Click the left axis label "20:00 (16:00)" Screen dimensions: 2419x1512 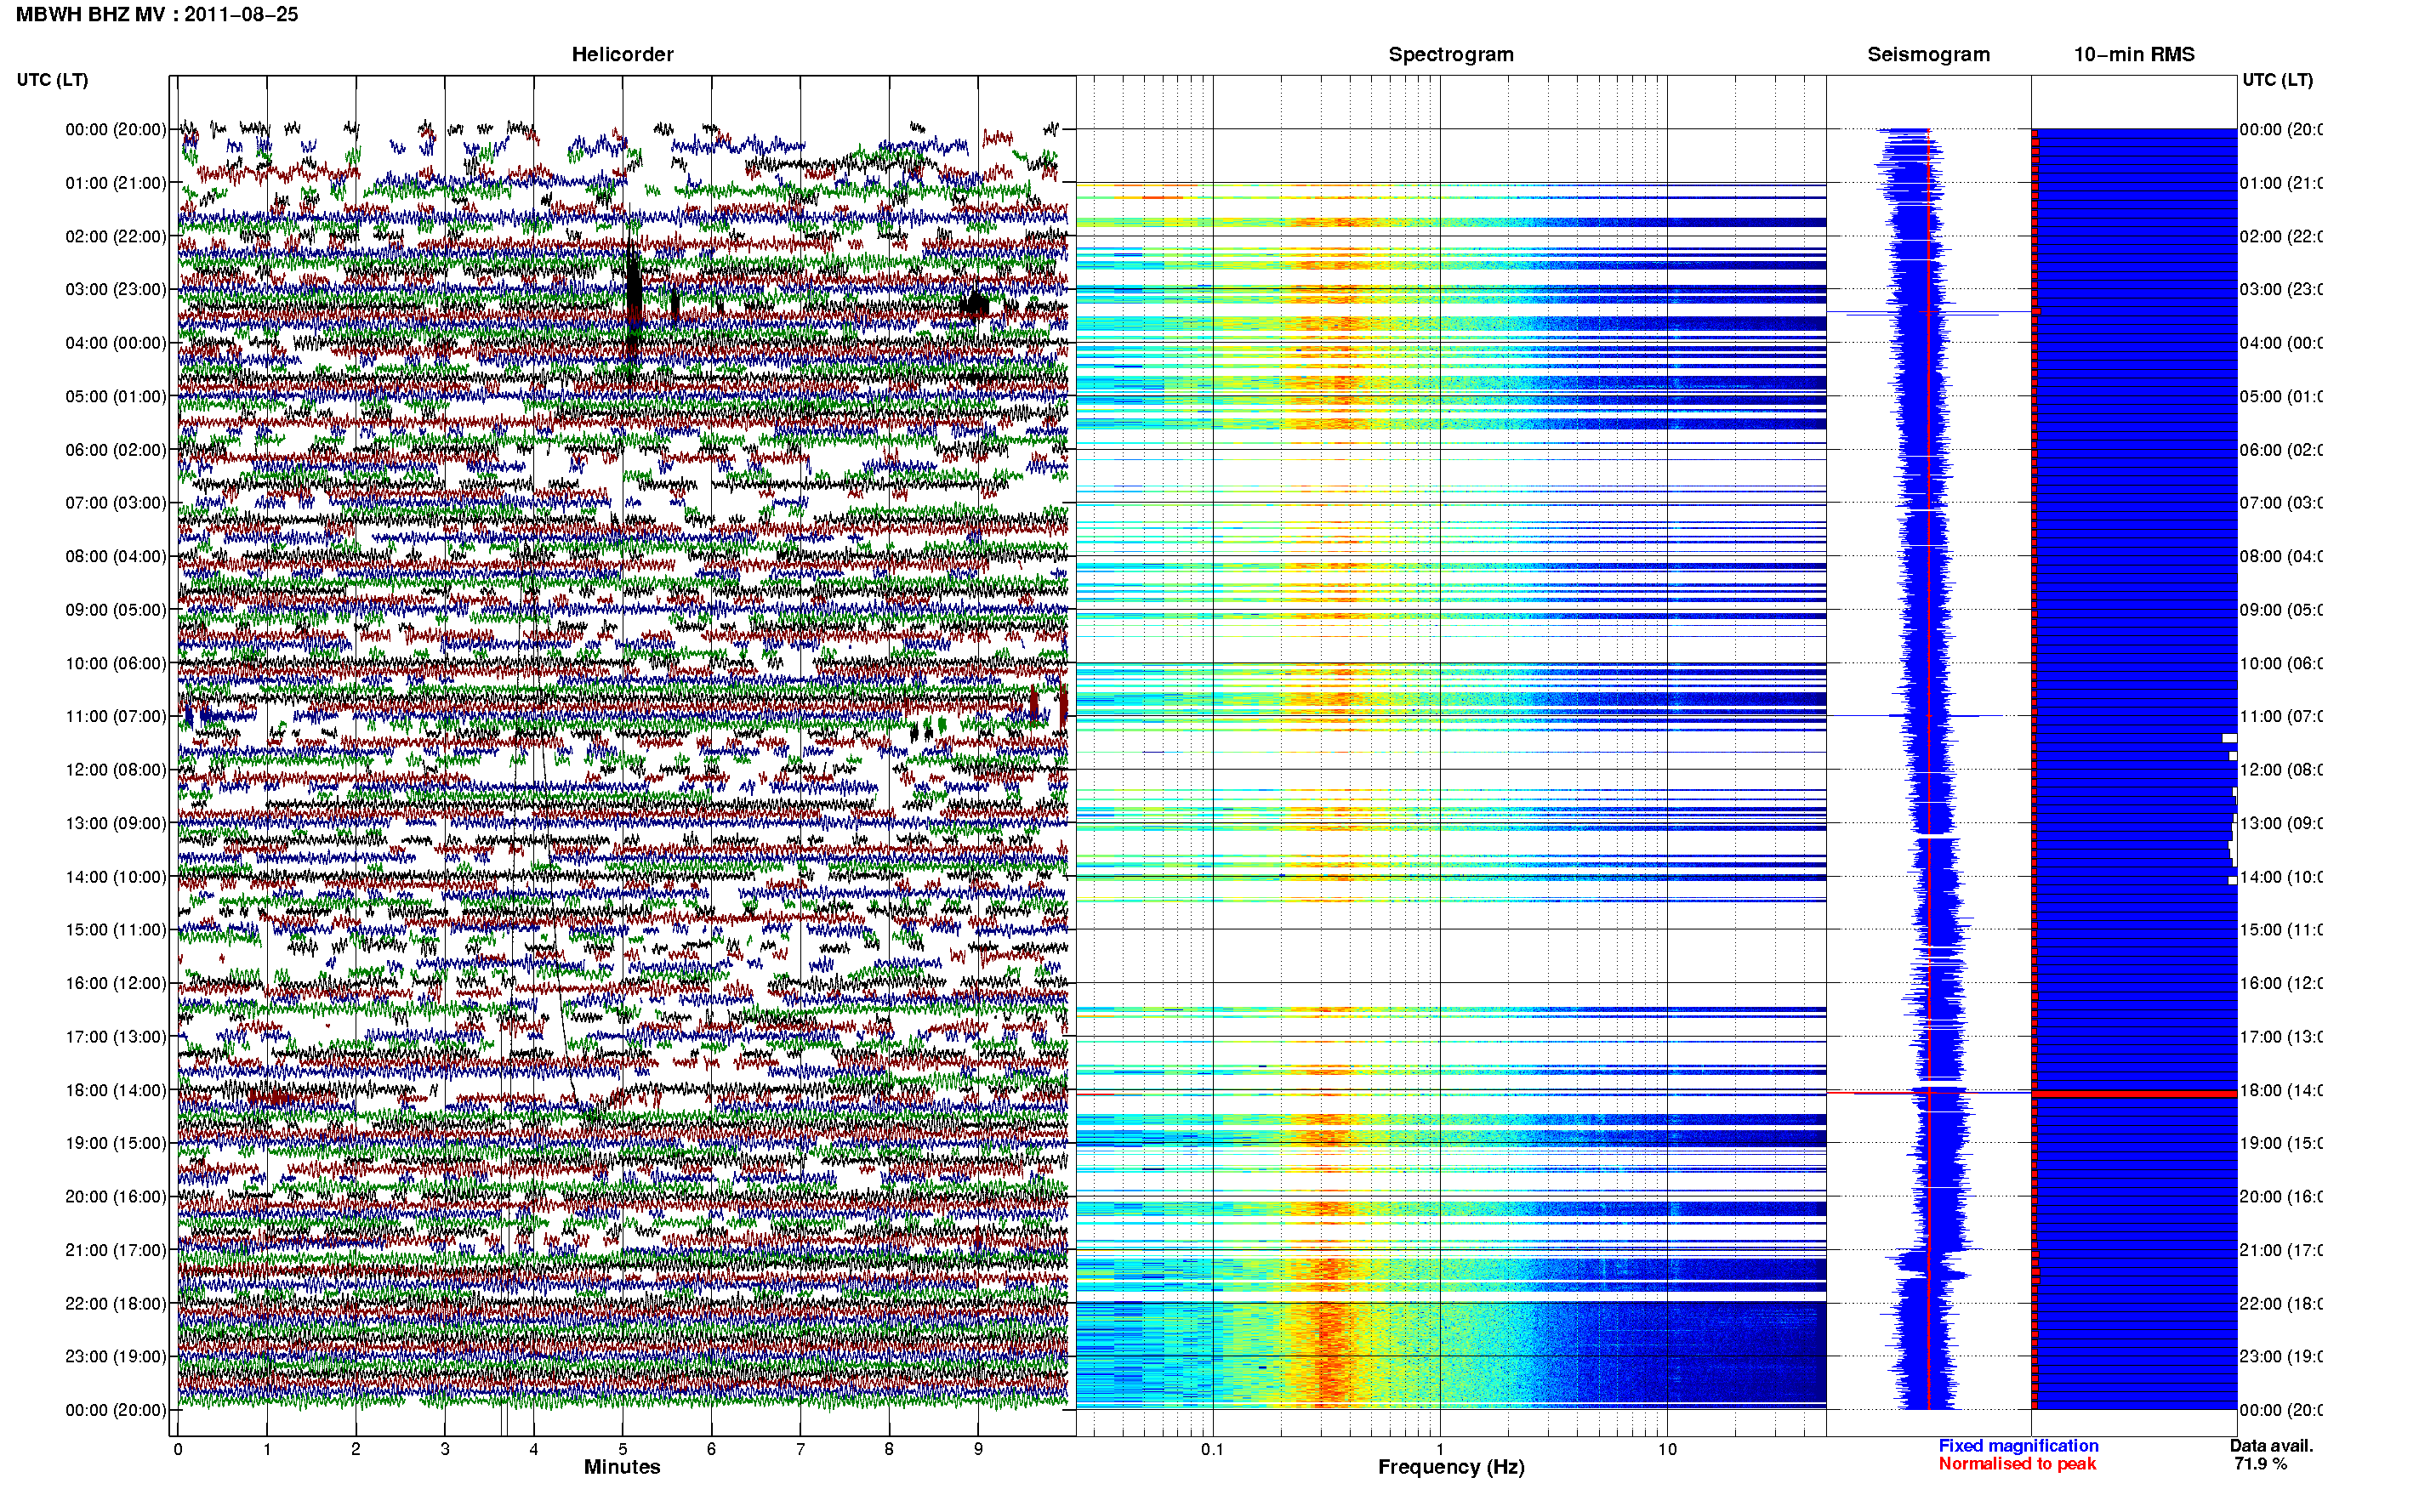pyautogui.click(x=116, y=1196)
